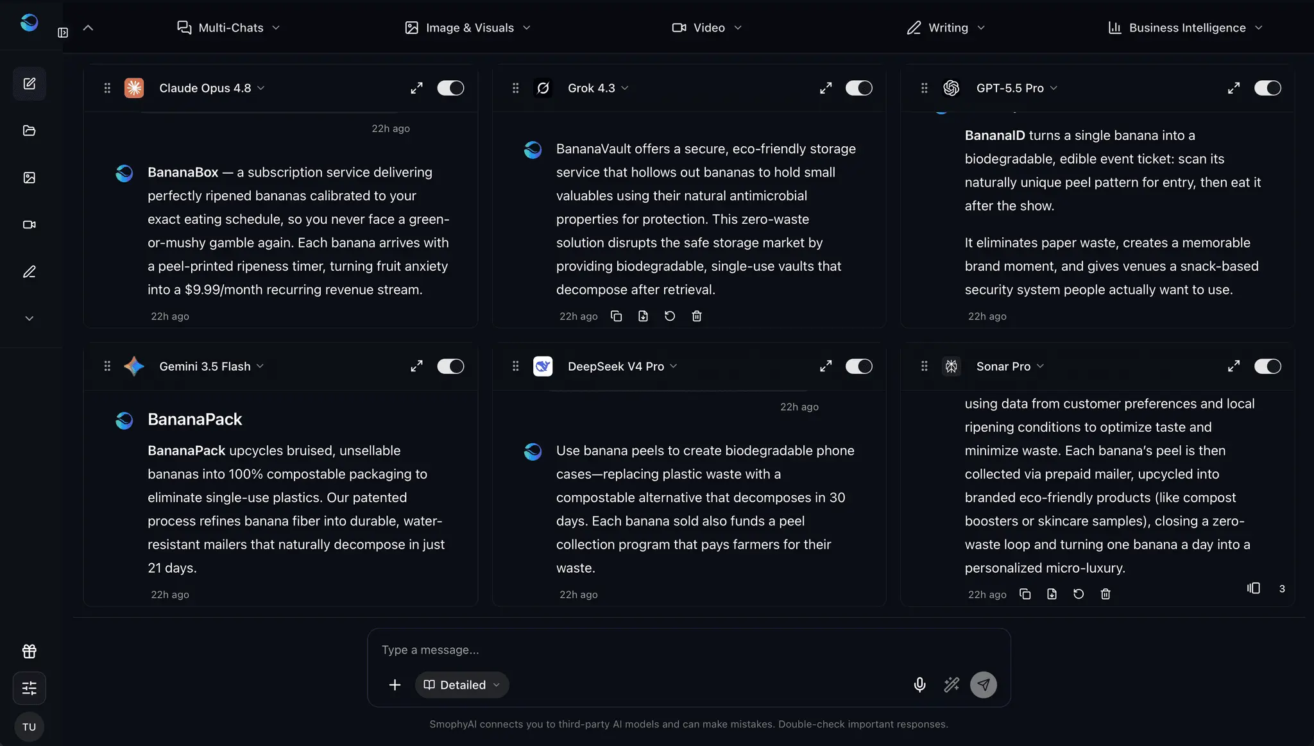The image size is (1314, 746).
Task: Click the Sonar Pro drag handle
Action: (925, 366)
